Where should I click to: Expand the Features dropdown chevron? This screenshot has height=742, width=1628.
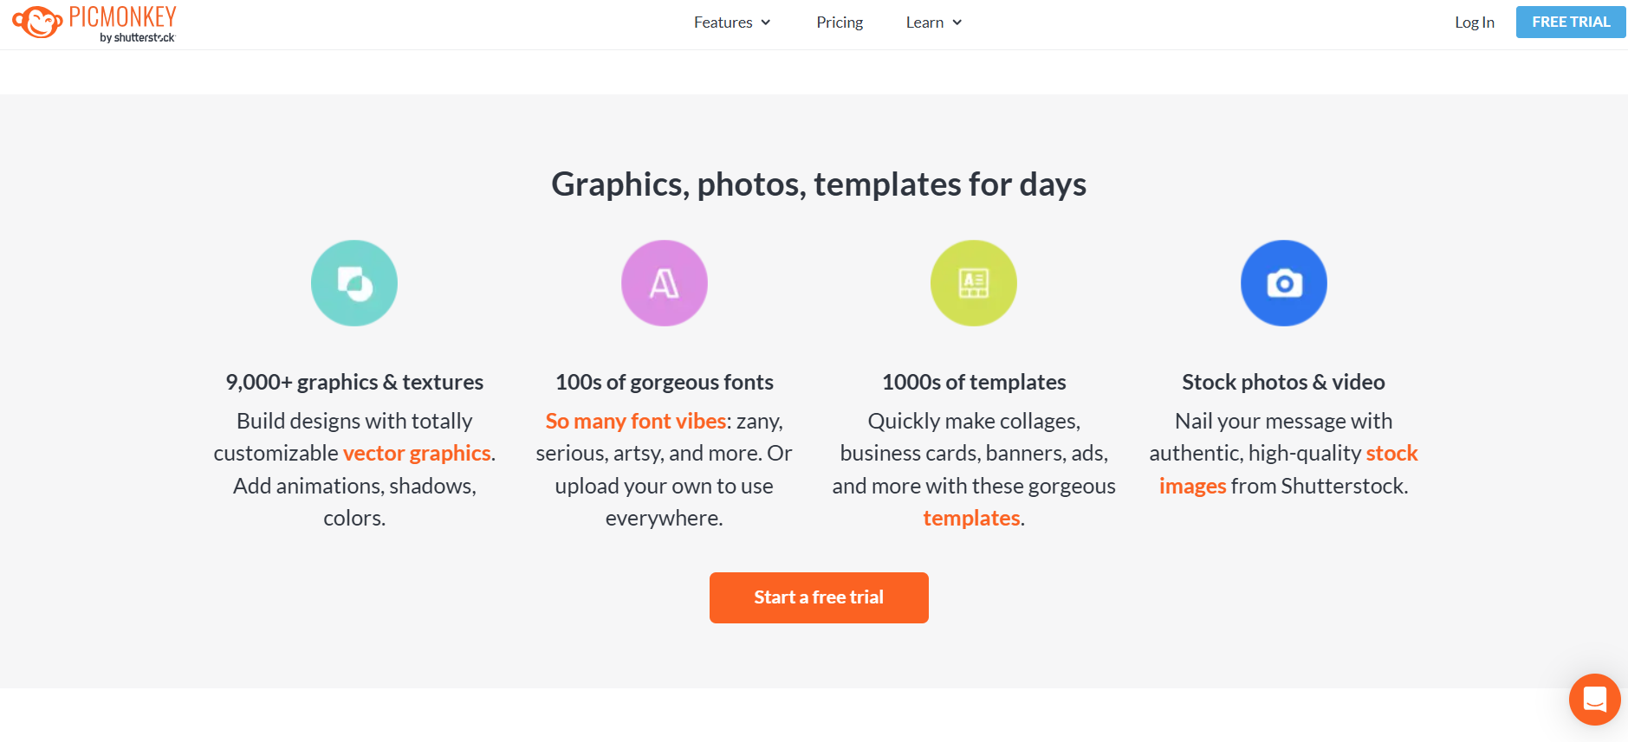(766, 23)
